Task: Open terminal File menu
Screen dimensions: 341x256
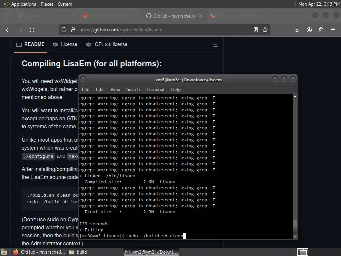Action: 86,89
